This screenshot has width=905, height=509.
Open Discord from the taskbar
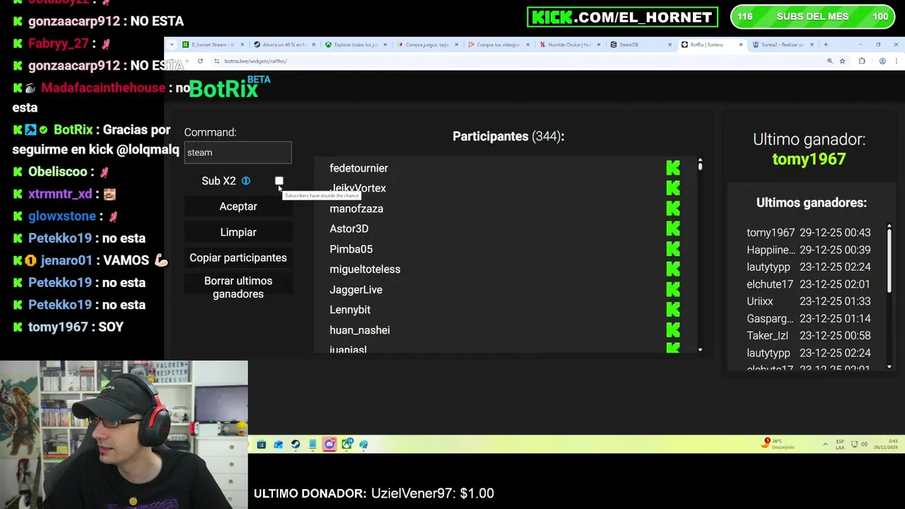point(329,444)
